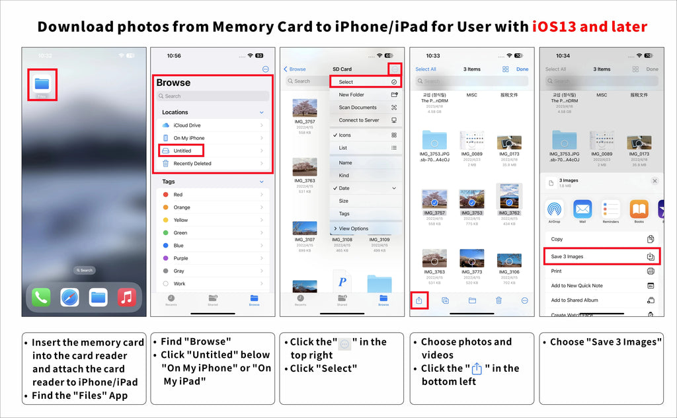Go back via the Browse link on SD Card screen
The width and height of the screenshot is (677, 418).
point(294,69)
